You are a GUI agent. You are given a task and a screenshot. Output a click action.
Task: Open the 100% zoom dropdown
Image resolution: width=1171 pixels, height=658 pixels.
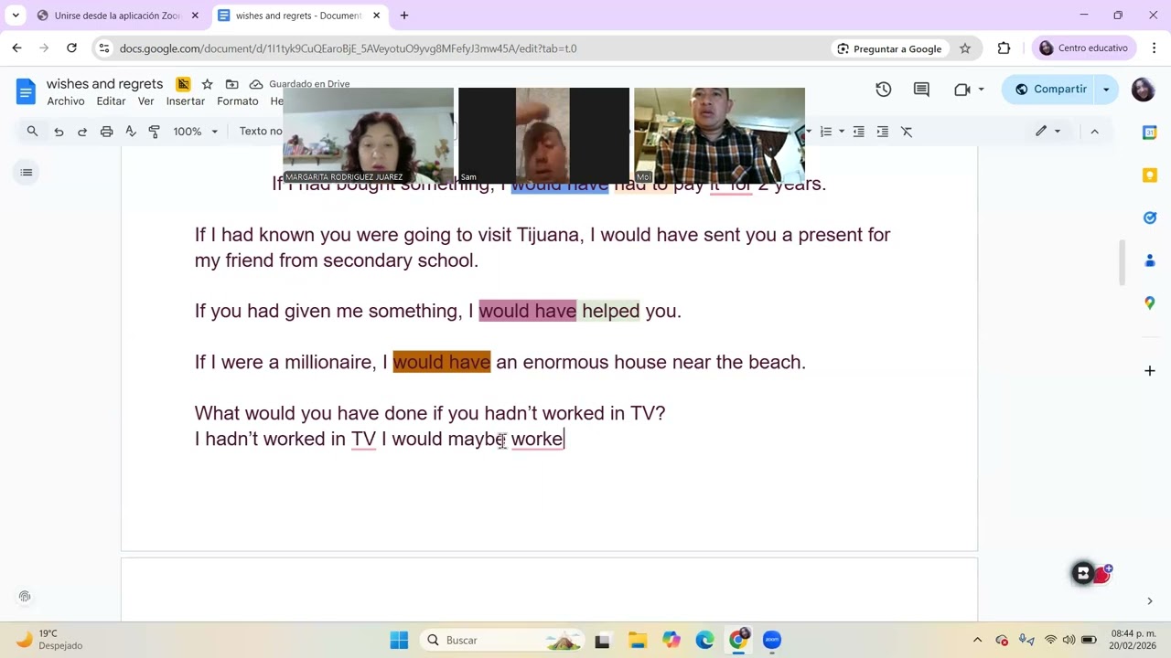[196, 132]
